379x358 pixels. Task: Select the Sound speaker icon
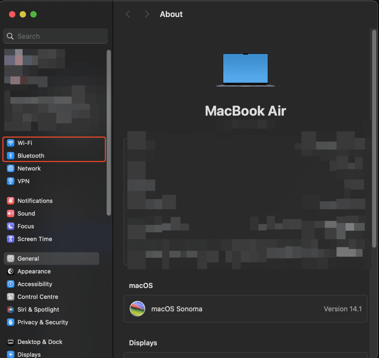pyautogui.click(x=11, y=214)
